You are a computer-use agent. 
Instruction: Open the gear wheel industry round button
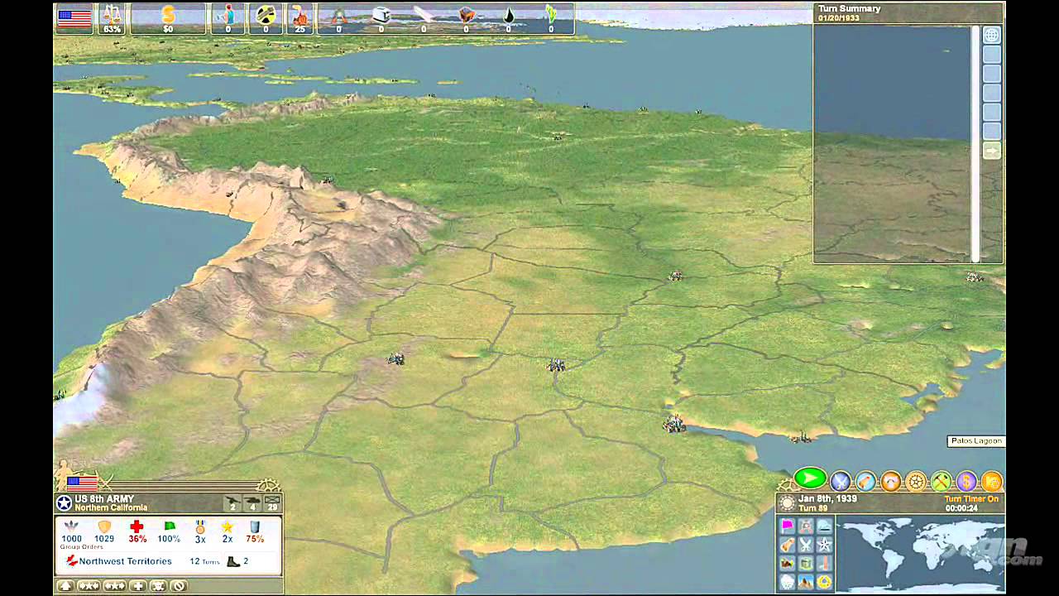coord(916,481)
